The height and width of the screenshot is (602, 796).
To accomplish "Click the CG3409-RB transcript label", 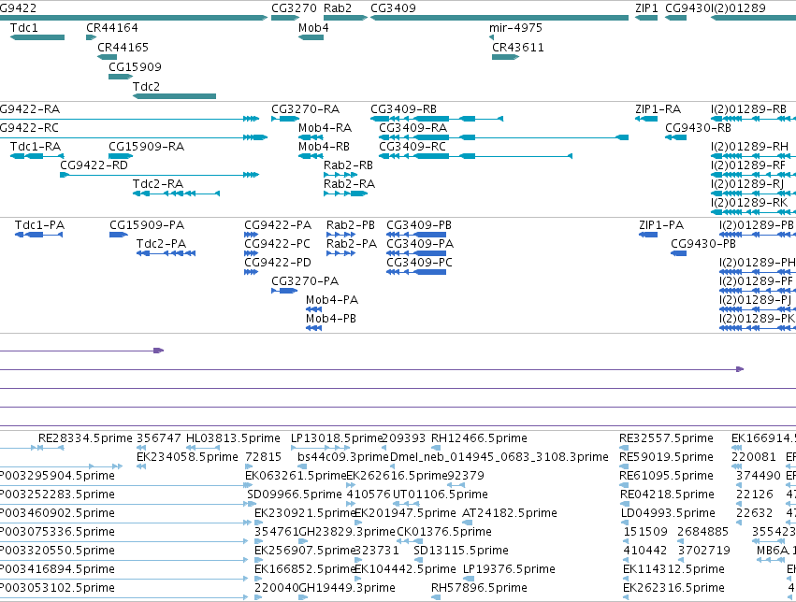I will 403,109.
